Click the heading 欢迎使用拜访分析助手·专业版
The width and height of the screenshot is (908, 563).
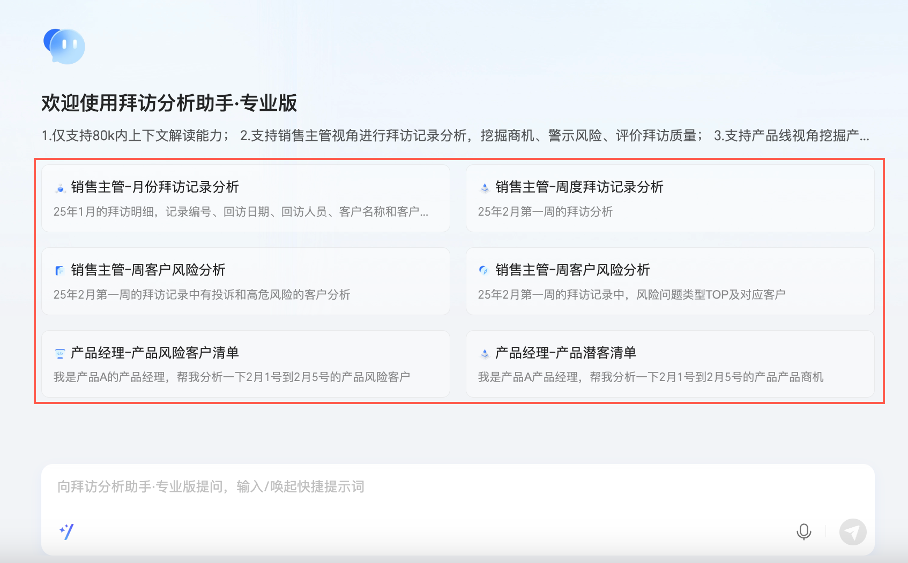click(169, 103)
